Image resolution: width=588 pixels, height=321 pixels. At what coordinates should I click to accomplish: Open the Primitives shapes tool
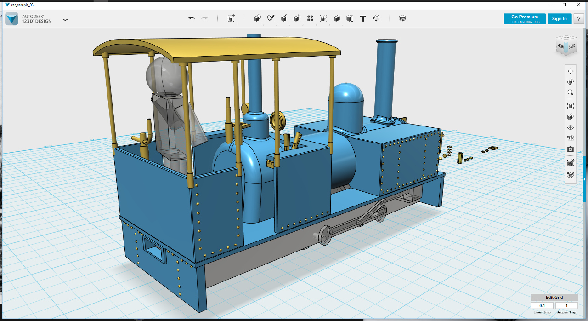pyautogui.click(x=257, y=18)
